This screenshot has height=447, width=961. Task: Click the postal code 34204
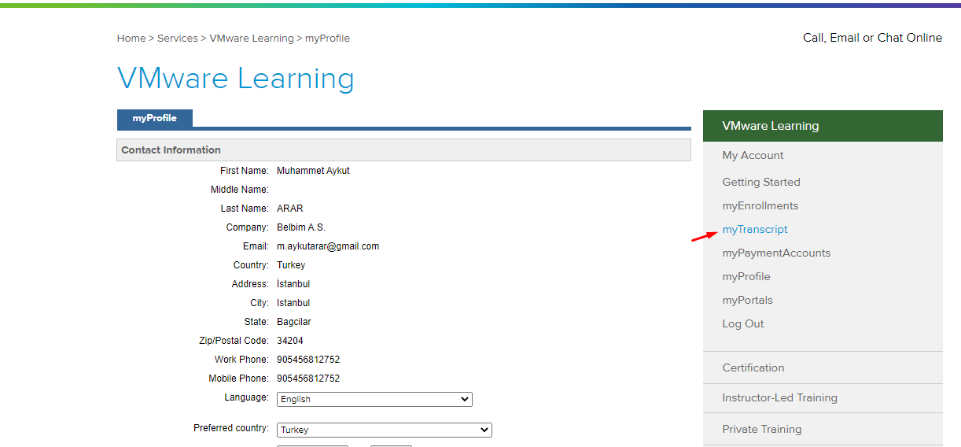tap(290, 341)
